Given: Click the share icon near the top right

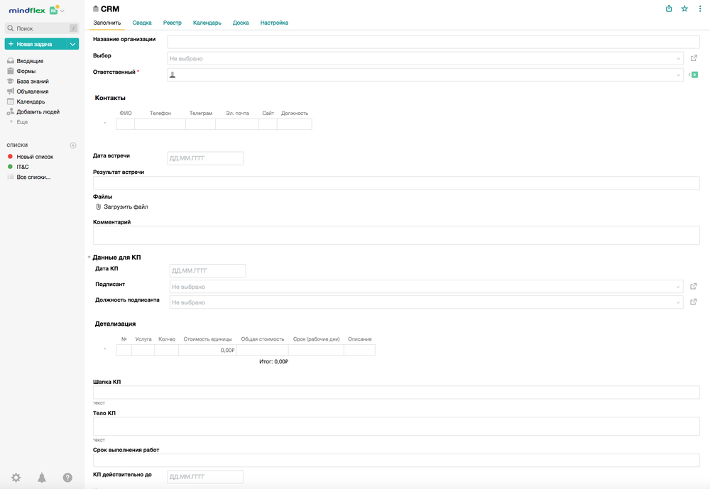Looking at the screenshot, I should 668,9.
